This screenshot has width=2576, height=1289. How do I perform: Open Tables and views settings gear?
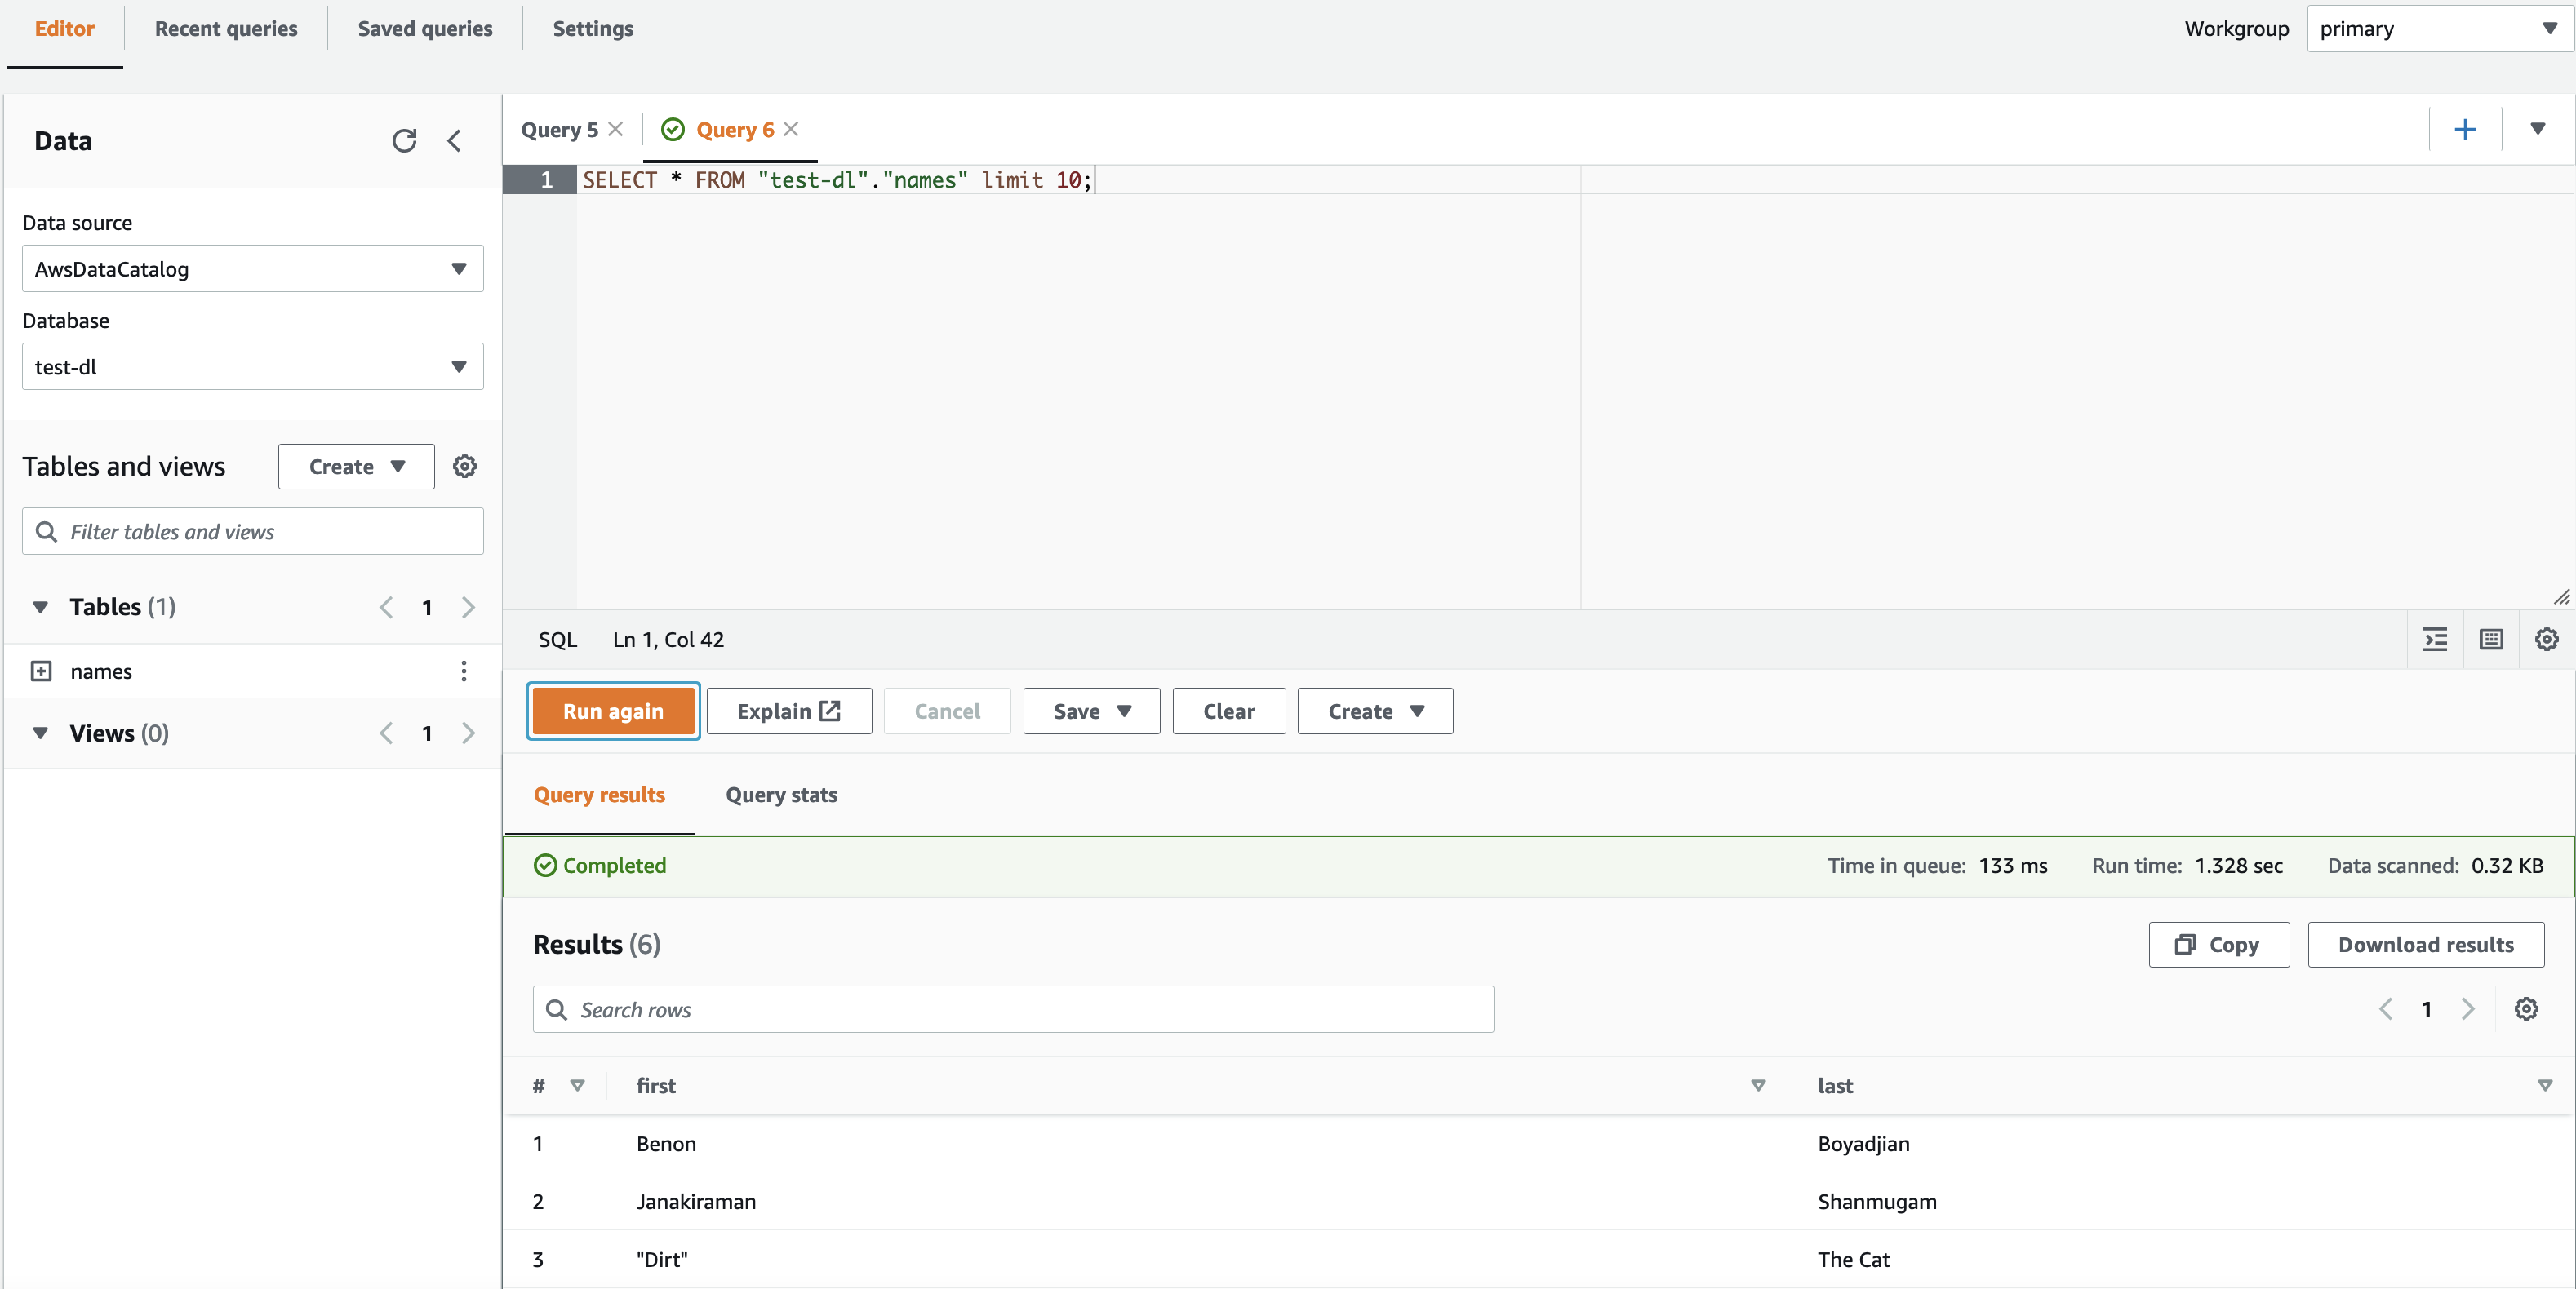(465, 467)
